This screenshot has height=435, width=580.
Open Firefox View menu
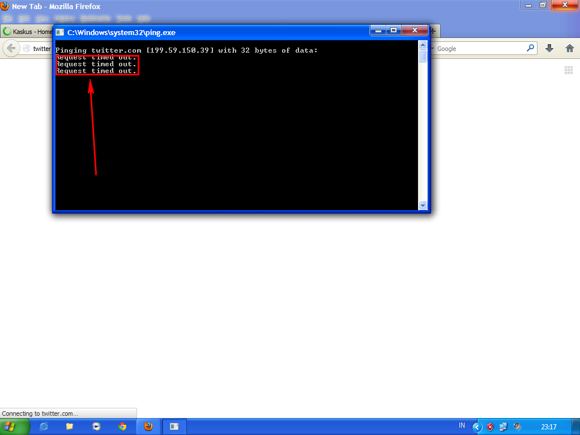(x=42, y=19)
